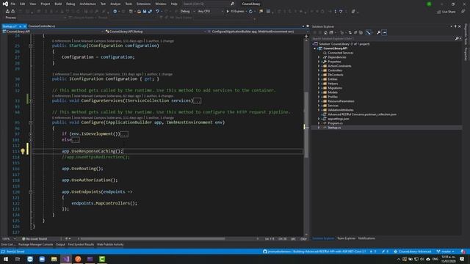Click the Undo toolbar icon

157,12
